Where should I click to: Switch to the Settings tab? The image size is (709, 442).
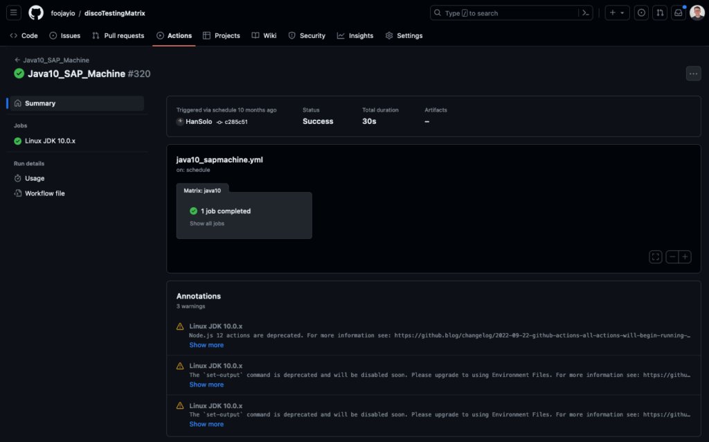tap(404, 35)
